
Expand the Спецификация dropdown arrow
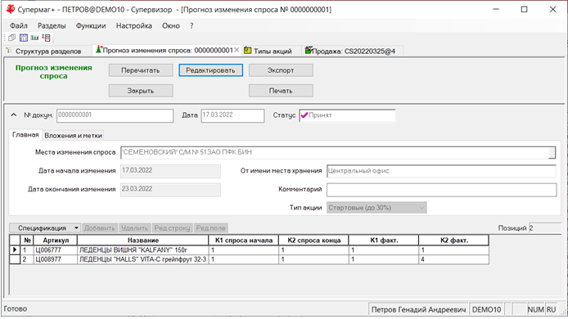(x=76, y=228)
